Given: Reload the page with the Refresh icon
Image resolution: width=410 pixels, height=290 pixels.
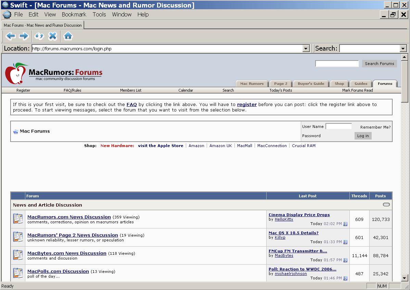Looking at the screenshot, I should pos(39,36).
